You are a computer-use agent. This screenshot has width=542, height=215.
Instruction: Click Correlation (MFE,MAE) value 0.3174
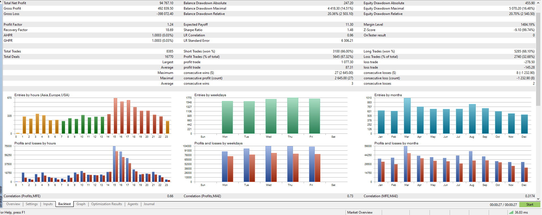point(530,196)
